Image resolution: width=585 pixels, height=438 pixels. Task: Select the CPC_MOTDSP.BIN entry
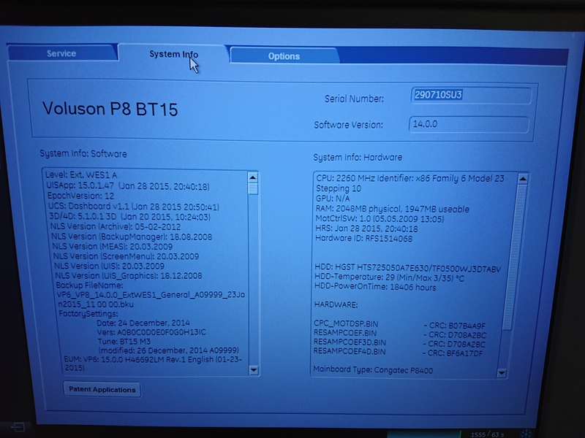point(399,324)
